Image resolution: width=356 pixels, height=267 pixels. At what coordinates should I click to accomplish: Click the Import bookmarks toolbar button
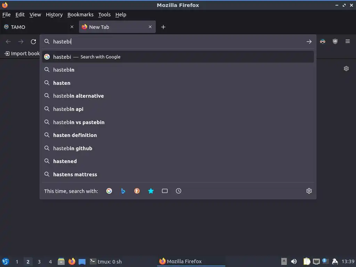click(x=22, y=54)
